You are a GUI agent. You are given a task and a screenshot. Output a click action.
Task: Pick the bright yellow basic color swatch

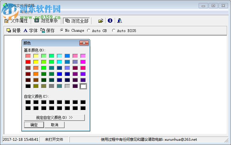(36, 62)
